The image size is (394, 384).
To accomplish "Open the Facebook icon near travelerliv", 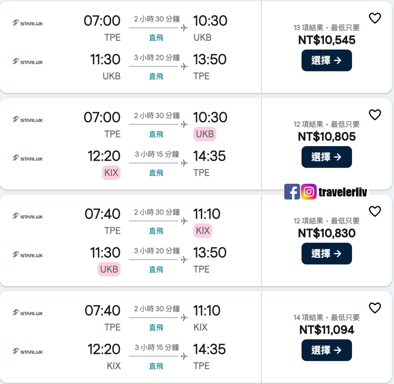I will [292, 191].
